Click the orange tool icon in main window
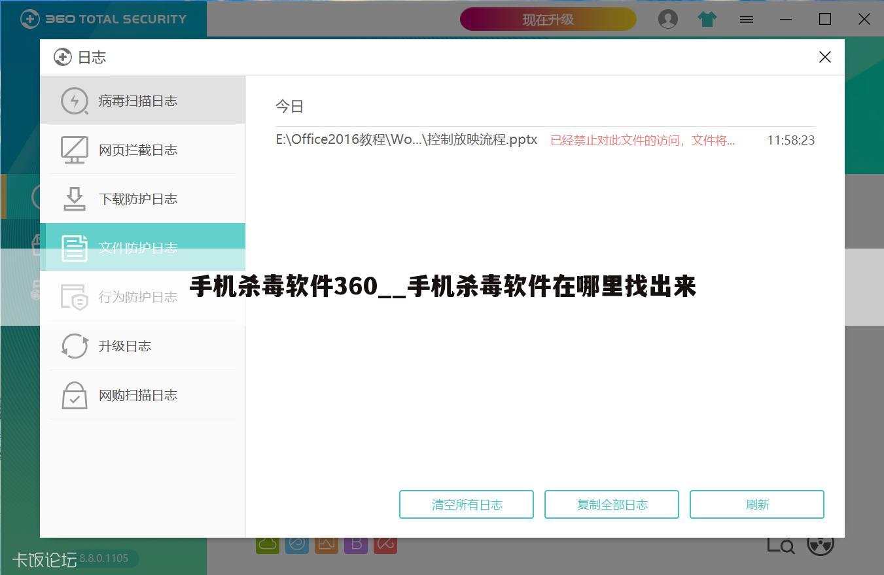884x575 pixels. coord(327,544)
